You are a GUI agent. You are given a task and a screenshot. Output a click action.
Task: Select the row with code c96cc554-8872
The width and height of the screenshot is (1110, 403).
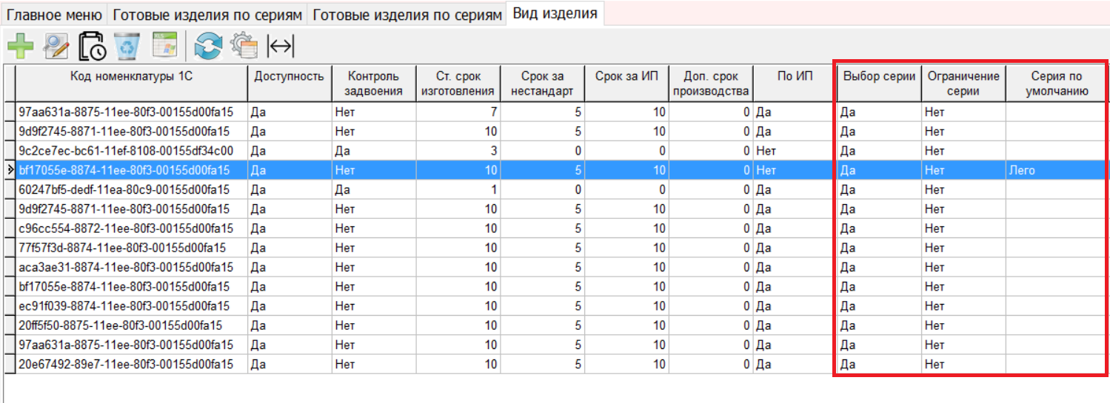pos(126,228)
